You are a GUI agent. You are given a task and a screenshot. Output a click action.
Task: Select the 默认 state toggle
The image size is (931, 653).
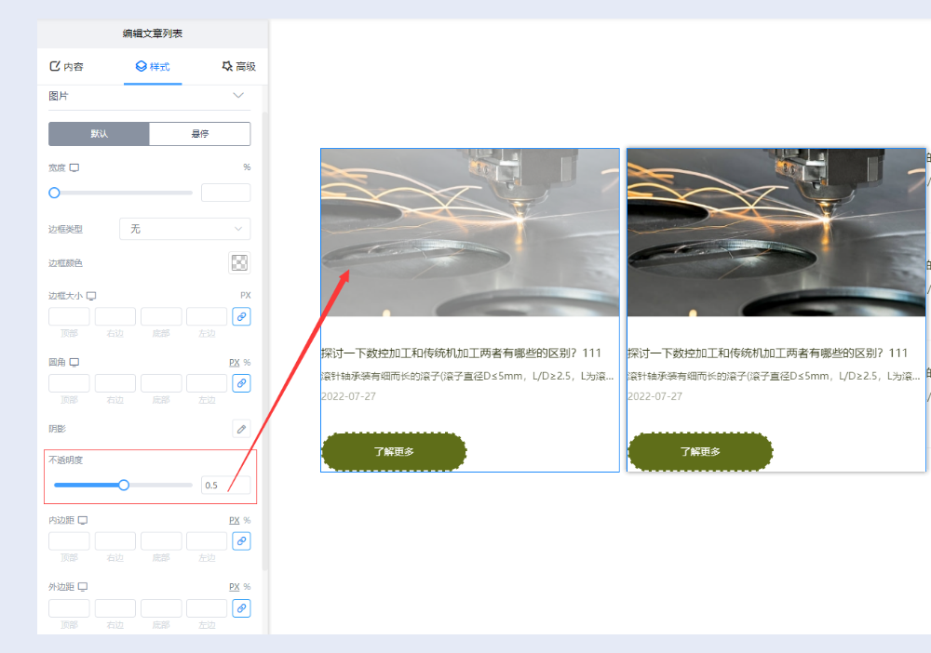99,134
